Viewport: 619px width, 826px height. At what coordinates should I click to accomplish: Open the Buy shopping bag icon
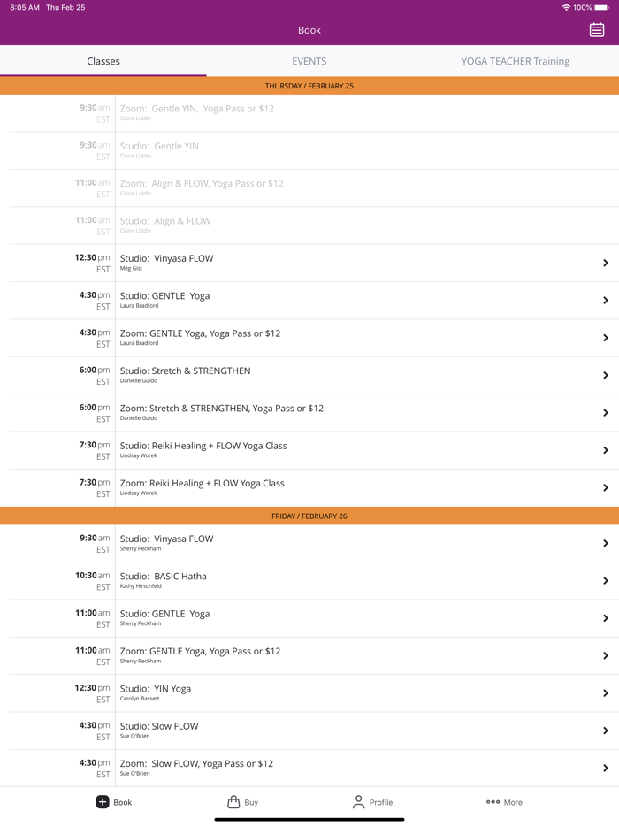pos(233,802)
